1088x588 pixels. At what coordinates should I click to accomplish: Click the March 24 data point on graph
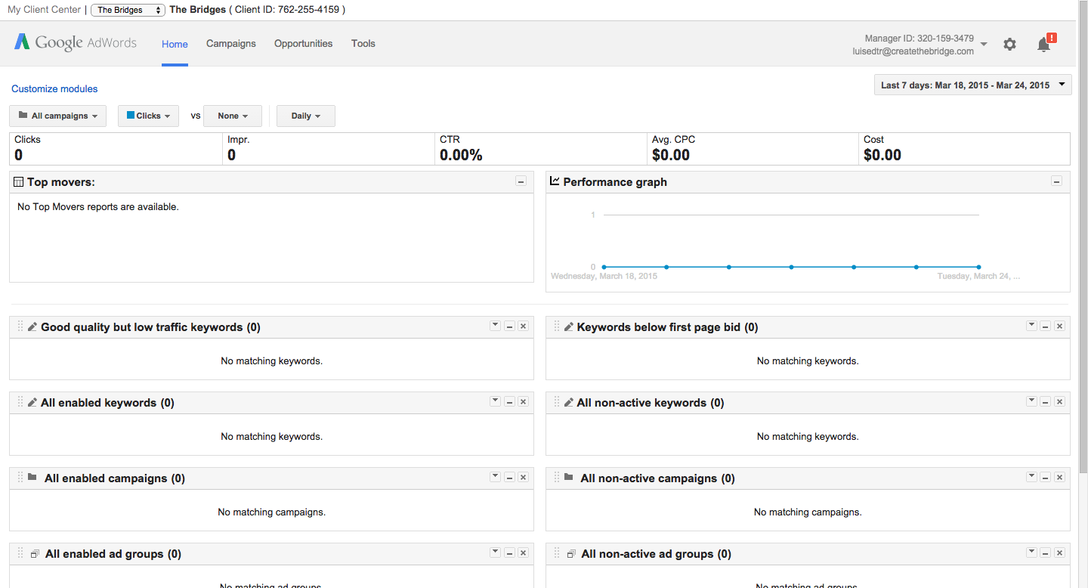[978, 267]
